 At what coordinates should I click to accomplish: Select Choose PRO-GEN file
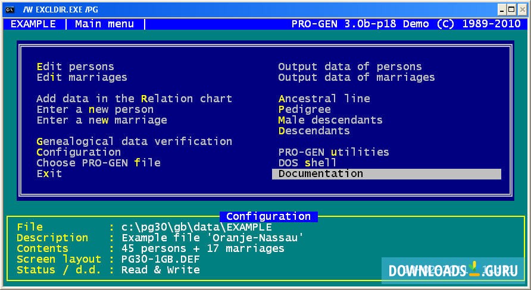(x=99, y=163)
